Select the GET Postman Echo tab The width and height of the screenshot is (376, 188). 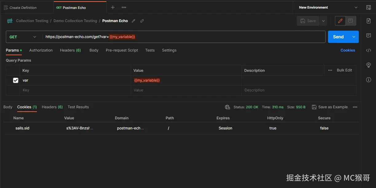[80, 7]
